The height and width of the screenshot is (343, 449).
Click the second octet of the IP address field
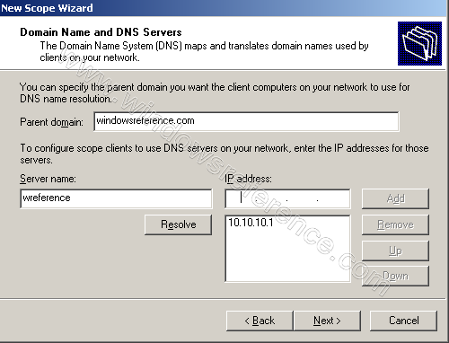tap(271, 198)
